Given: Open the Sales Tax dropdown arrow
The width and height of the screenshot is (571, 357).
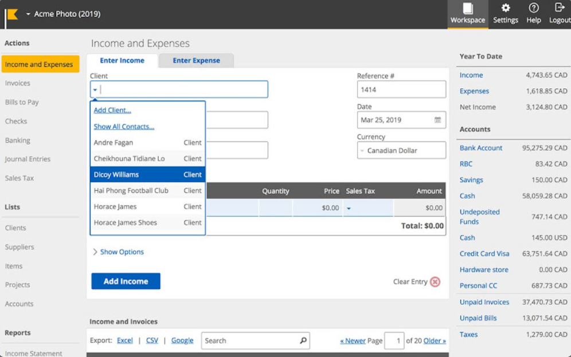Looking at the screenshot, I should pos(349,209).
